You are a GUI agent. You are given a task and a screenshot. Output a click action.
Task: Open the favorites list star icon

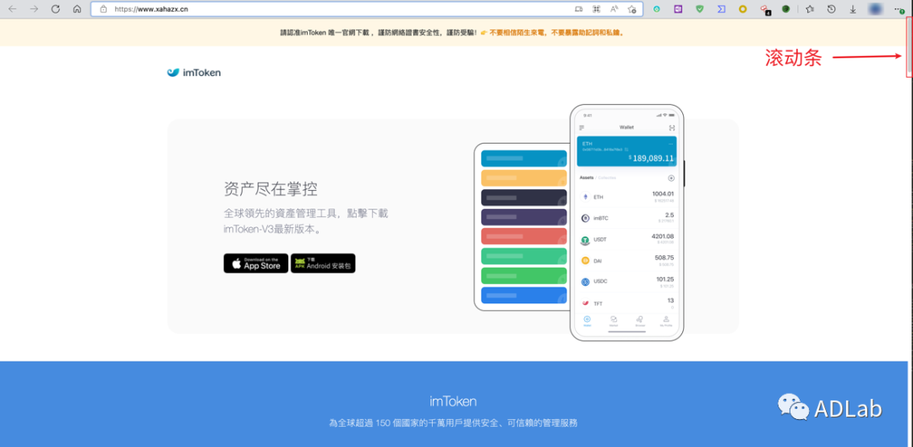point(810,9)
